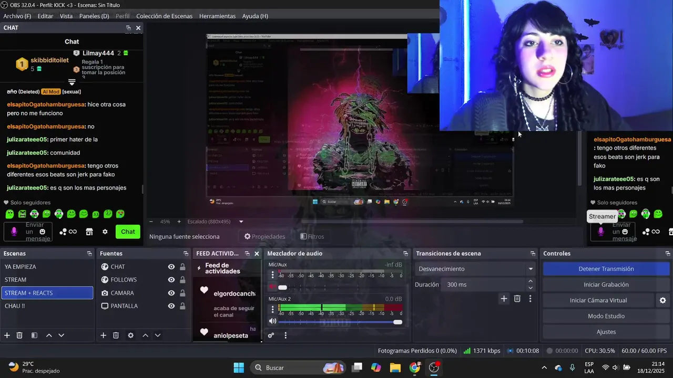Click Detener Transmisión button
Image resolution: width=673 pixels, height=378 pixels.
tap(606, 269)
